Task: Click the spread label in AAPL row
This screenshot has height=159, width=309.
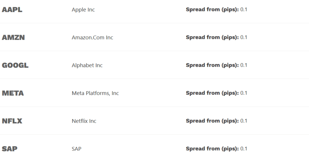Action: (212, 9)
